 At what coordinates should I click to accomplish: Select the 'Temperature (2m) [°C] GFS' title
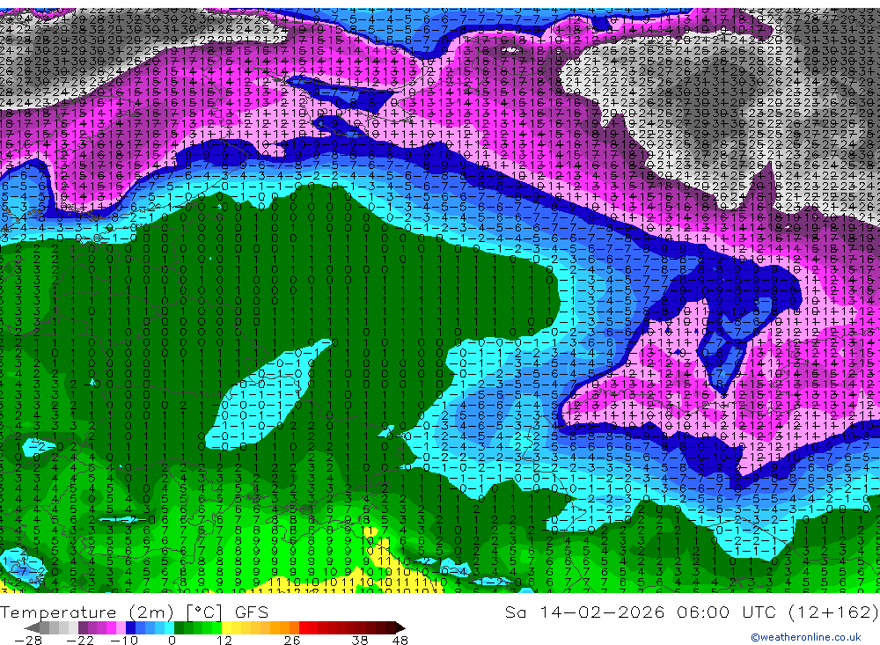[x=135, y=612]
